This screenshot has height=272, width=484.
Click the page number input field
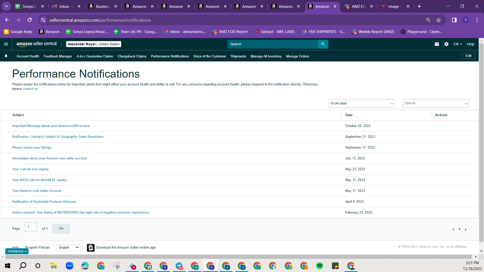(31, 227)
